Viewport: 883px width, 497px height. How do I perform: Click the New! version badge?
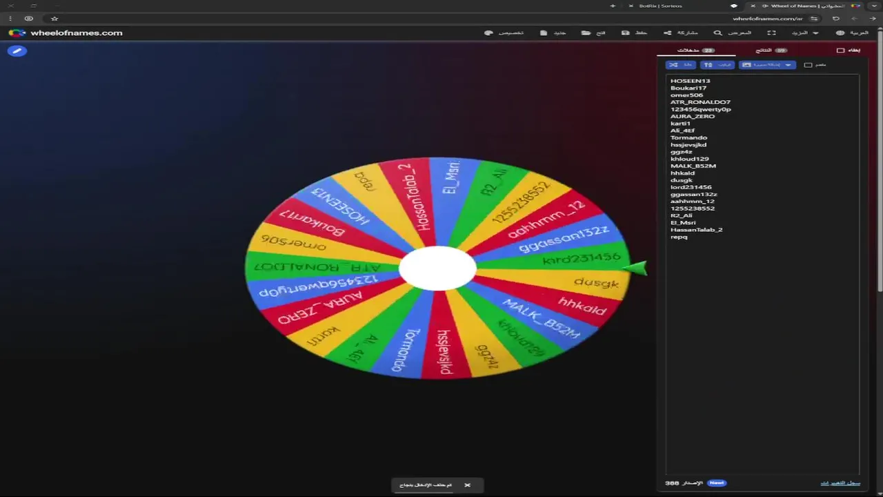click(717, 483)
